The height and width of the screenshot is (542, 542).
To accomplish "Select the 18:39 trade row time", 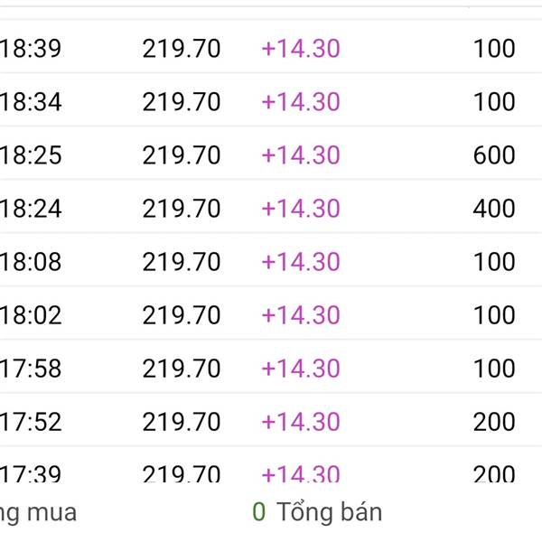I will 31,49.
